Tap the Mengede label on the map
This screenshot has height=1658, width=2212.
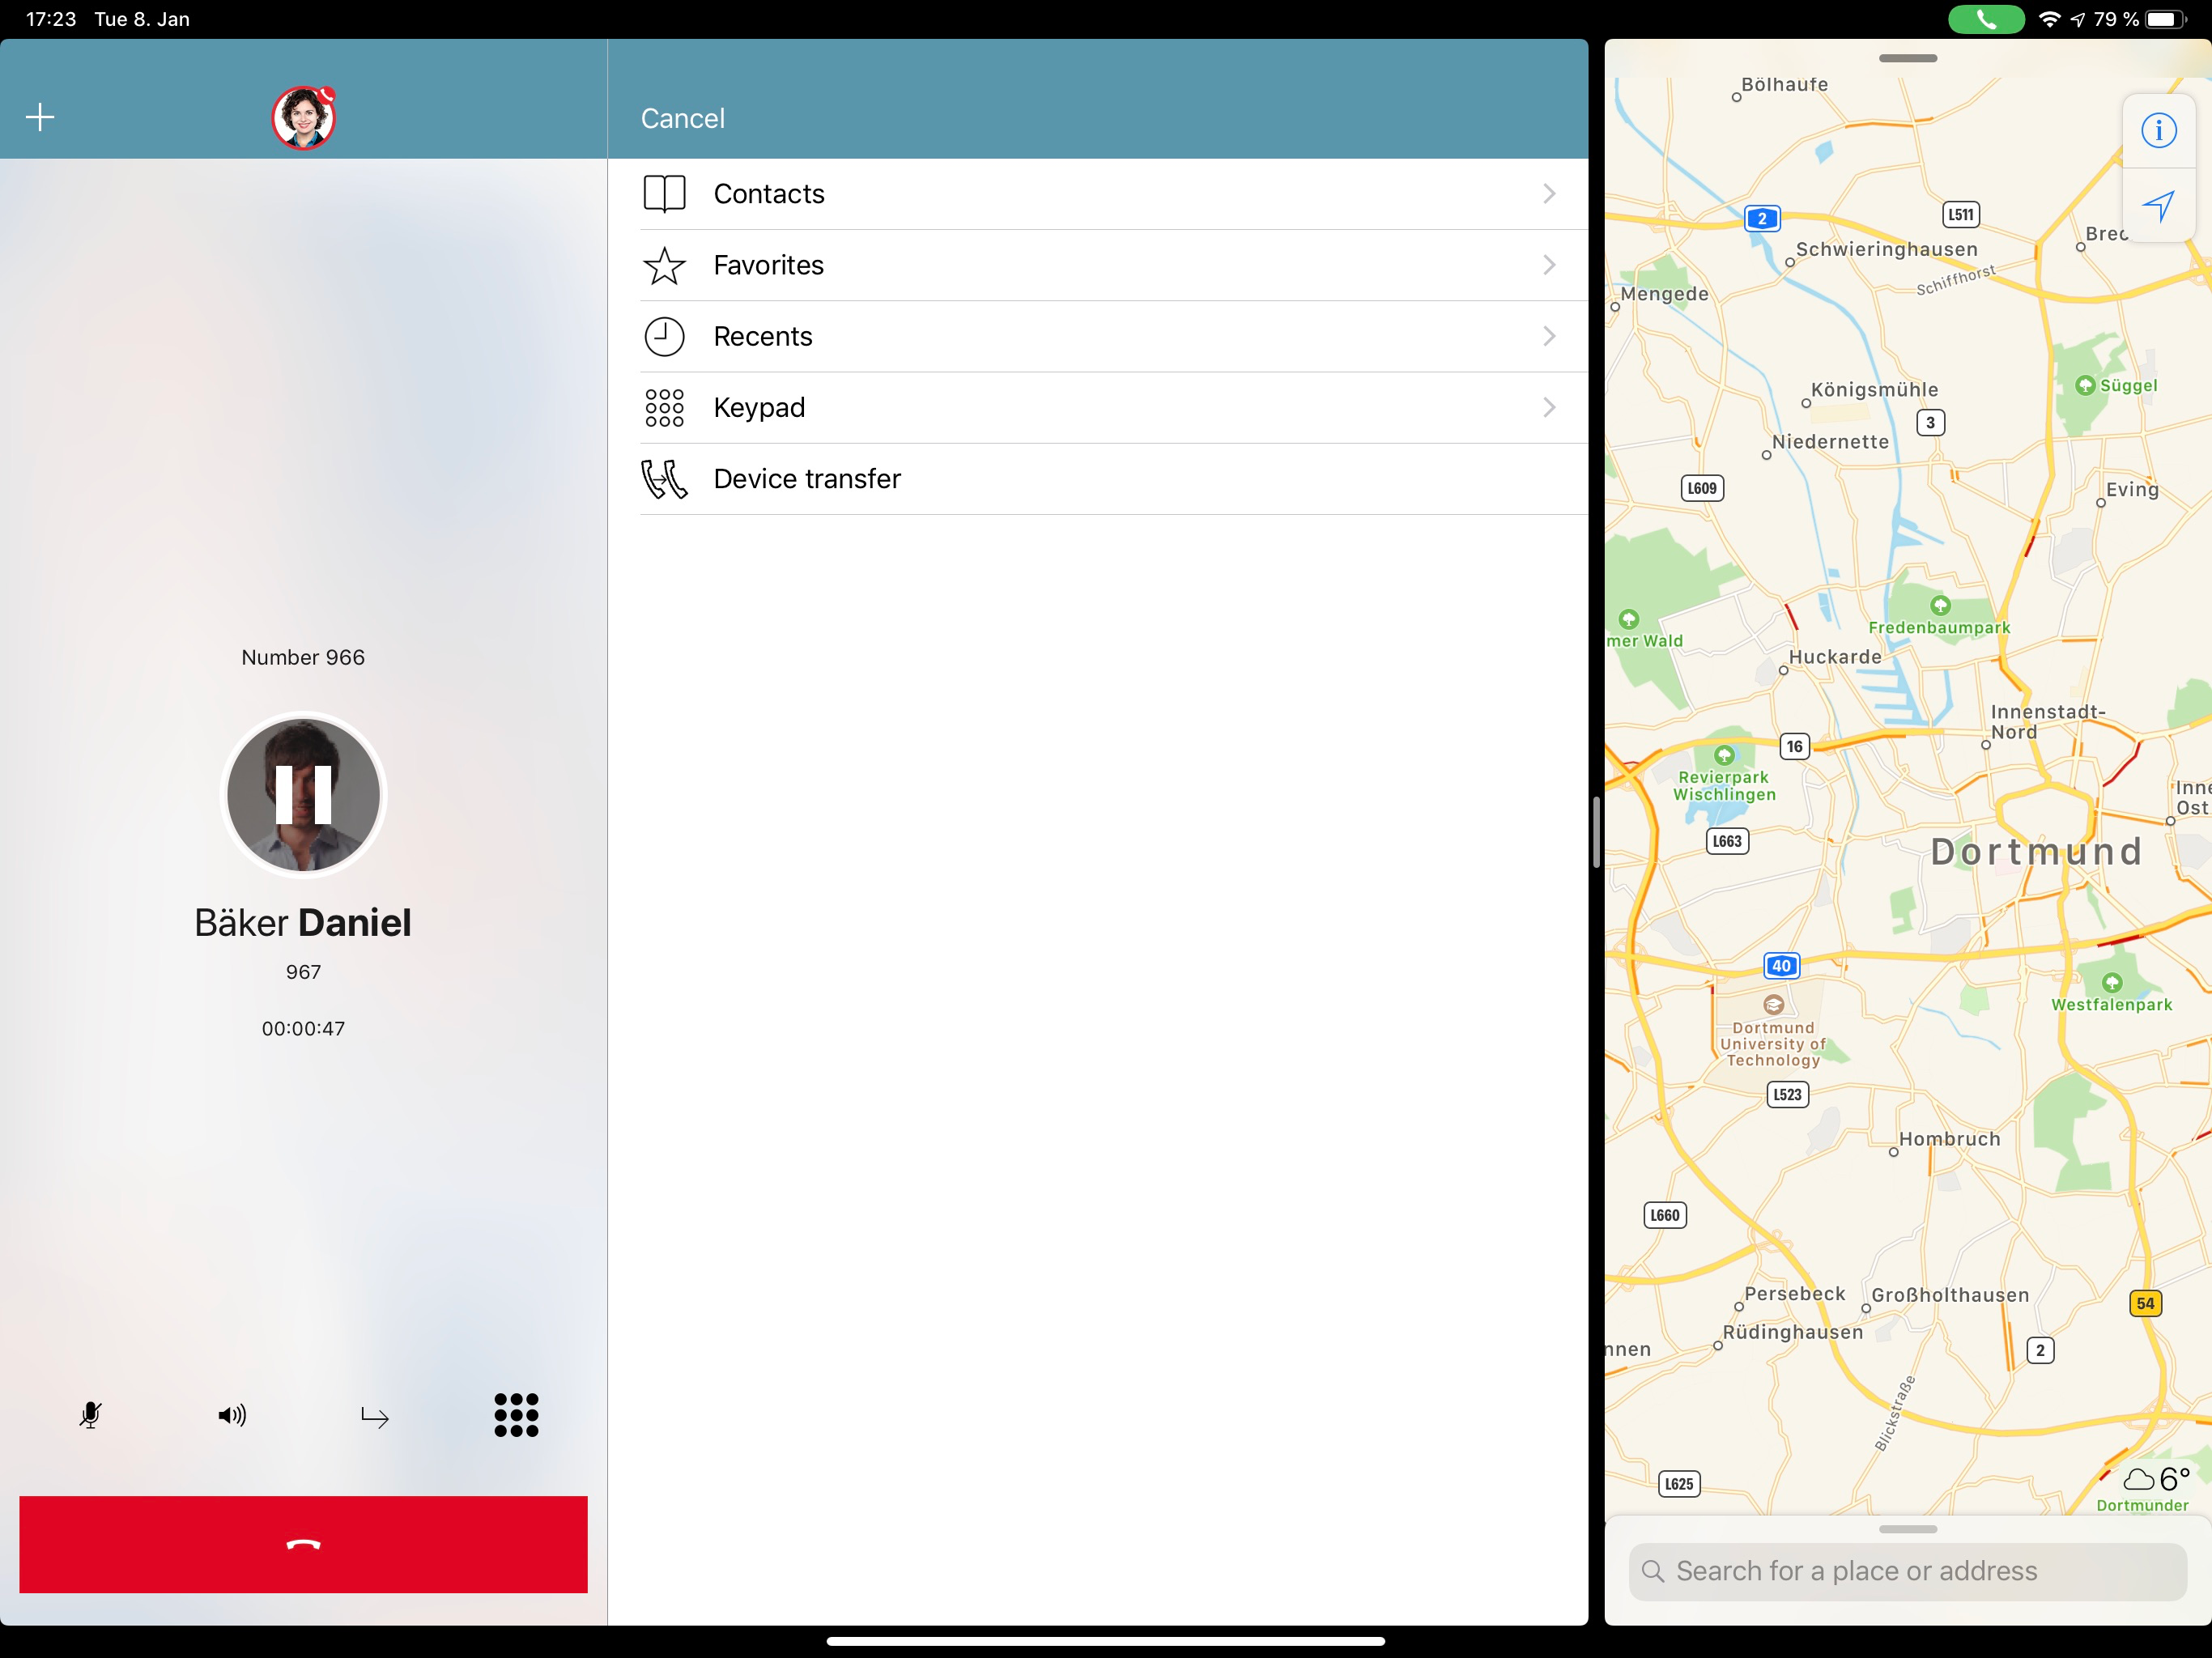[x=1664, y=294]
